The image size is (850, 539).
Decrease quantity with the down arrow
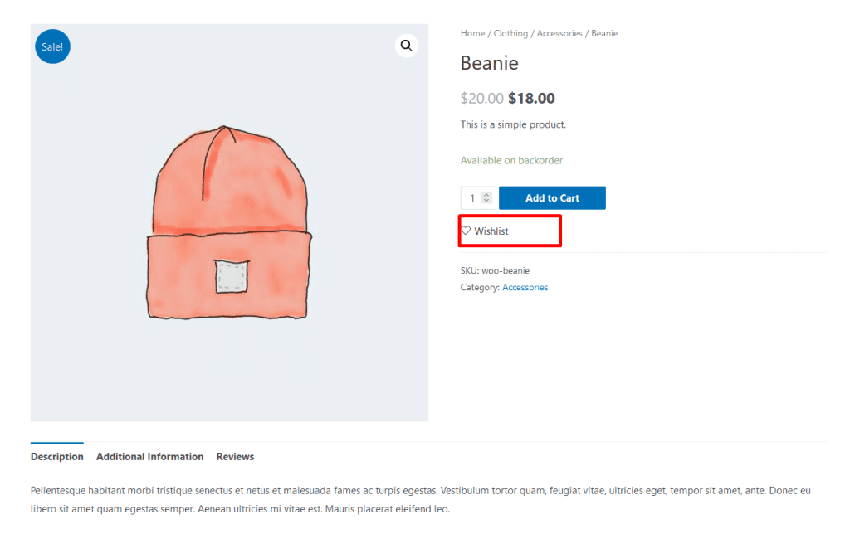point(486,202)
